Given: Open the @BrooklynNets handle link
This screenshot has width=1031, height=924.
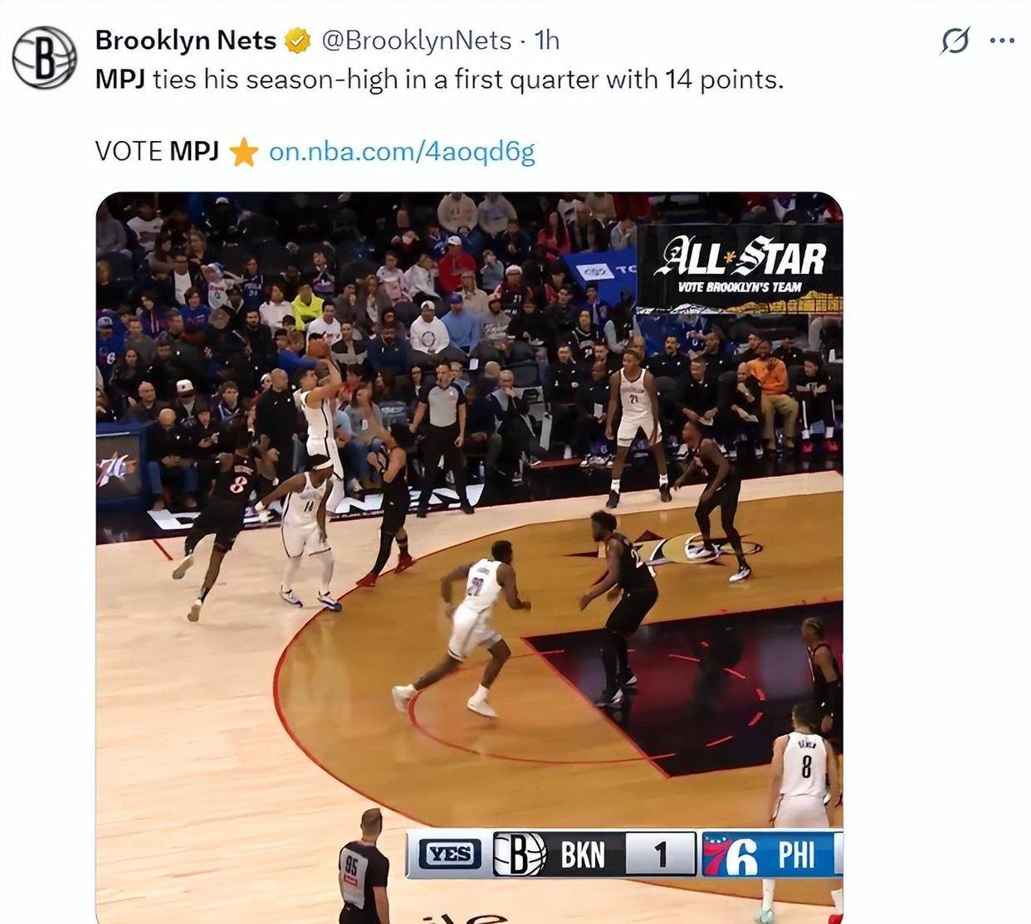Looking at the screenshot, I should 415,40.
